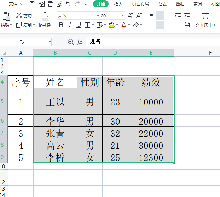The height and width of the screenshot is (197, 220).
Task: Open Print Preview icon
Action: click(59, 4)
